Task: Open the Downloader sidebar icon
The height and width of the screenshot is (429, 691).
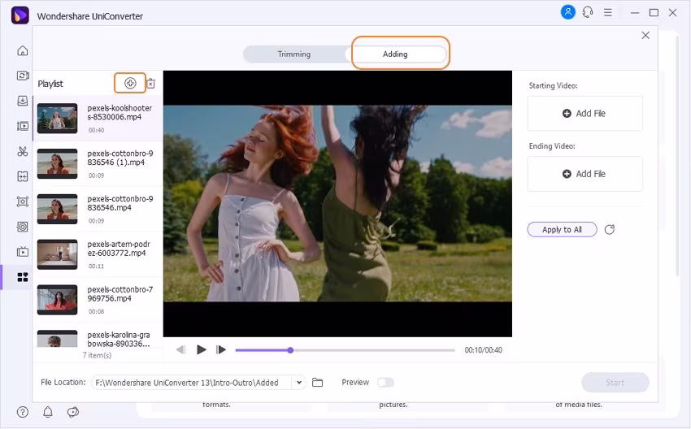Action: (x=23, y=101)
